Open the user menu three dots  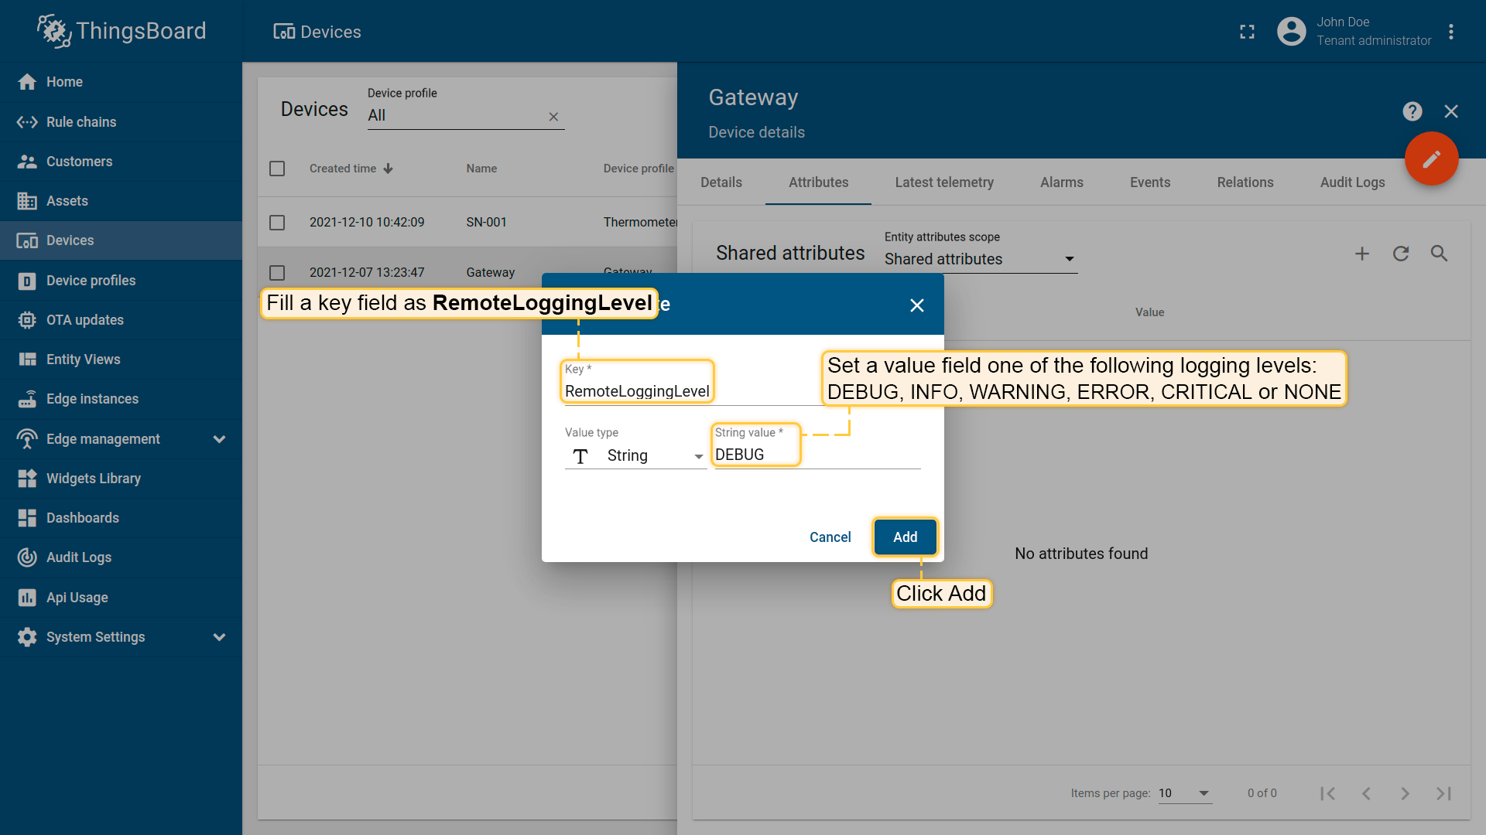coord(1451,32)
